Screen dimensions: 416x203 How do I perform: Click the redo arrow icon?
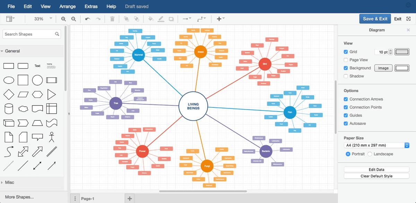[98, 19]
